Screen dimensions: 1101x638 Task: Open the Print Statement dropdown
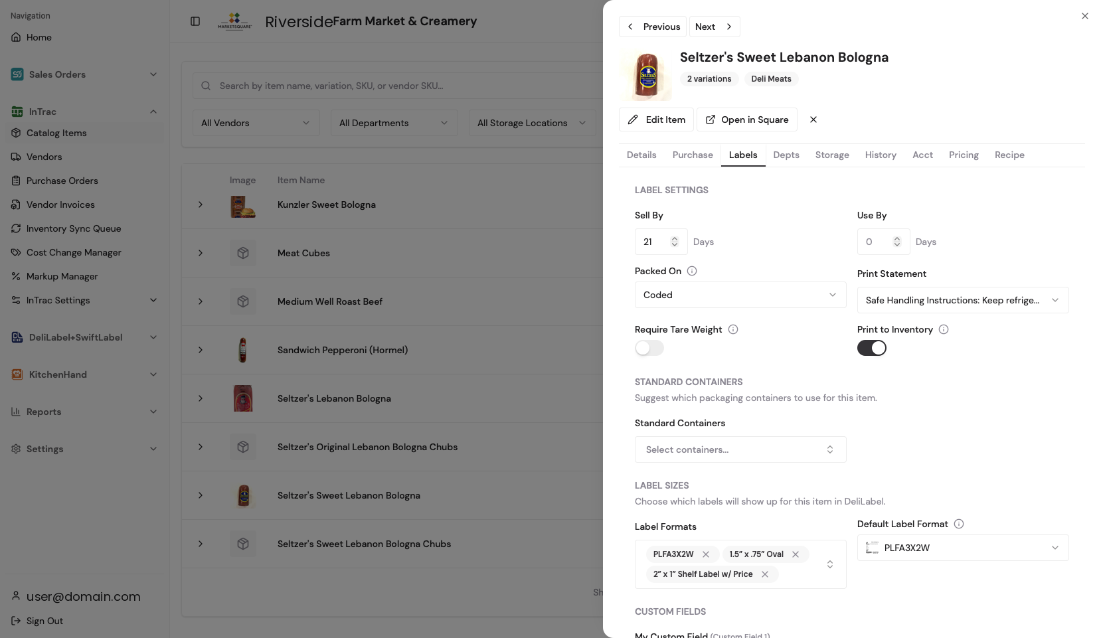point(963,300)
